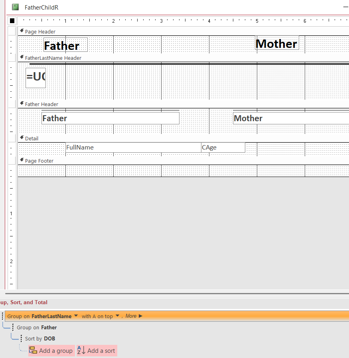Select the Father label in Page Header
The width and height of the screenshot is (349, 358).
[65, 45]
